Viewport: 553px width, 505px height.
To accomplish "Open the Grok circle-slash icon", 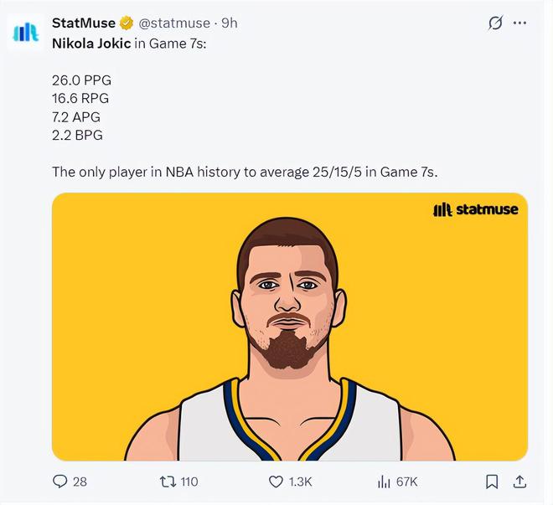I will 495,23.
